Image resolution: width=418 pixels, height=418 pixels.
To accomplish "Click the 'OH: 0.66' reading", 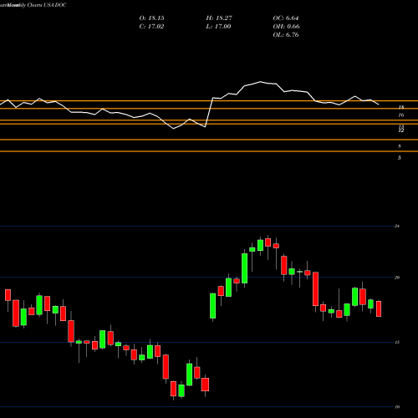I will point(286,27).
